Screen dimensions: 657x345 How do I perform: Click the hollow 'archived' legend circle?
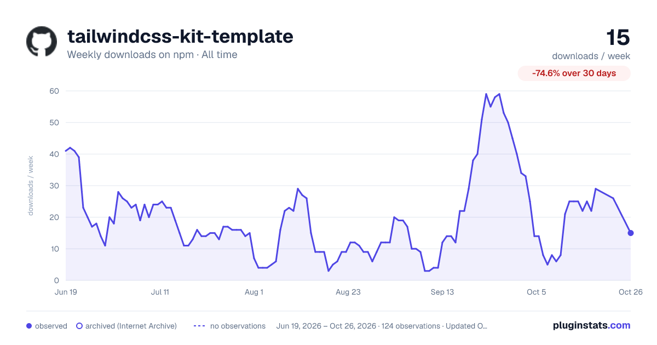pos(79,326)
